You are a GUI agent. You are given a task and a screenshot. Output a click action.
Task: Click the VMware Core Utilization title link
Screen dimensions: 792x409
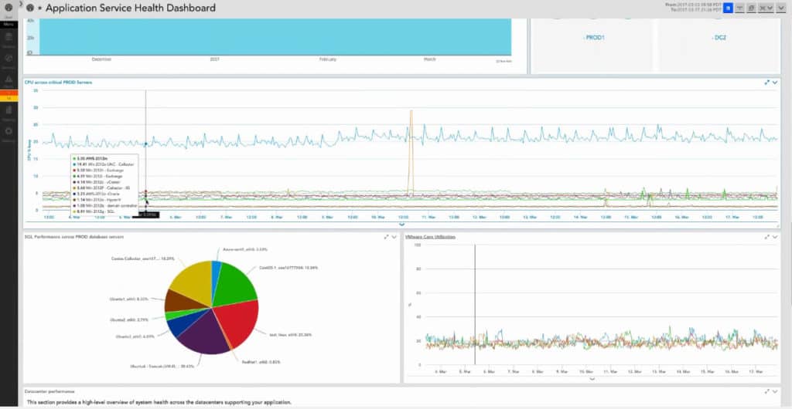click(x=430, y=236)
